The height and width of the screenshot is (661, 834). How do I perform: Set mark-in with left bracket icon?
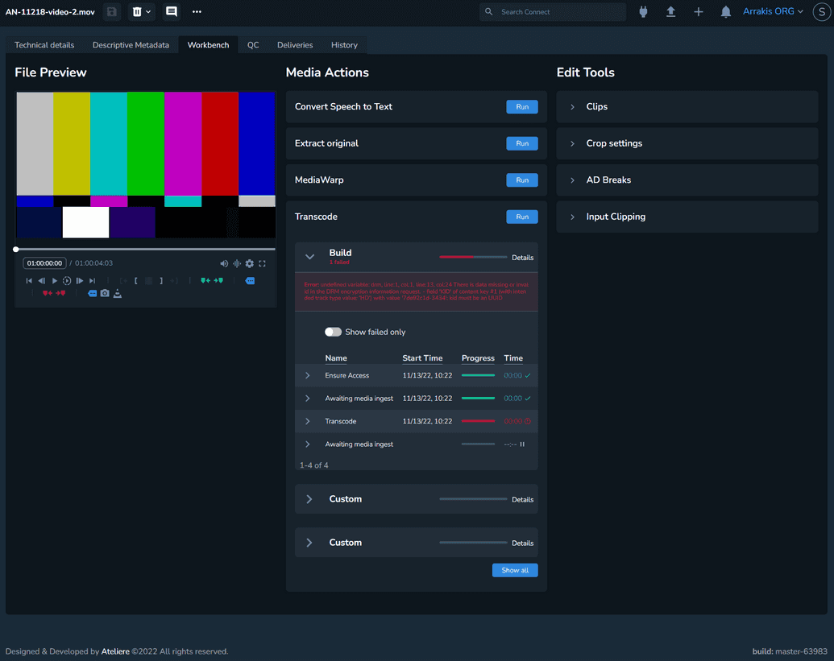[136, 280]
